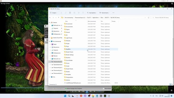Open taskbar Search
The height and width of the screenshot is (98, 174).
69,96
